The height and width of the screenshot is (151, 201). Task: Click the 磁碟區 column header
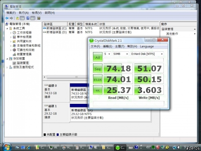[55, 24]
